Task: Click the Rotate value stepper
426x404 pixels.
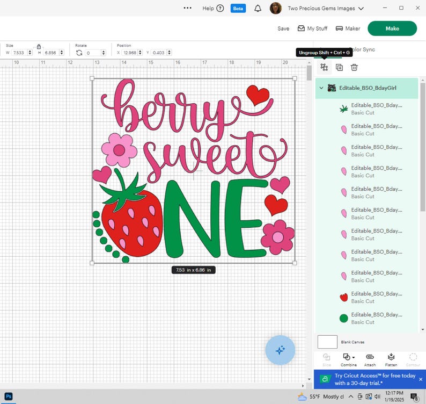Action: (x=103, y=53)
